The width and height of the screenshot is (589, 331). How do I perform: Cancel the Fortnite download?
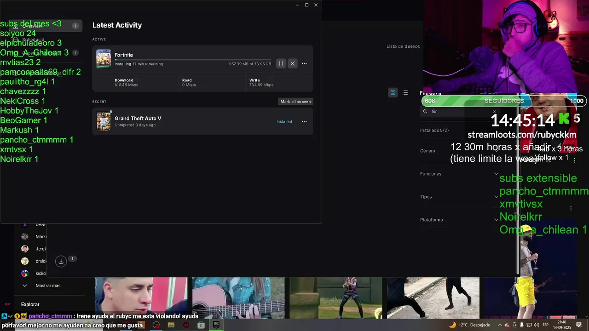(293, 63)
